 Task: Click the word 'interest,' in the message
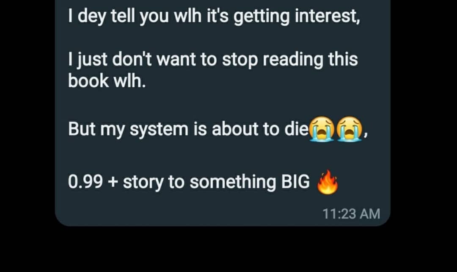[328, 16]
